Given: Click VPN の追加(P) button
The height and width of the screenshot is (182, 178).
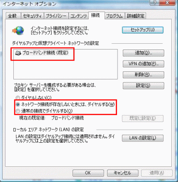Looking at the screenshot, I should (143, 64).
